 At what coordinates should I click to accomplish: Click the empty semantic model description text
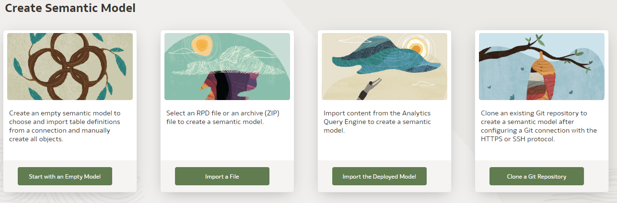(65, 126)
